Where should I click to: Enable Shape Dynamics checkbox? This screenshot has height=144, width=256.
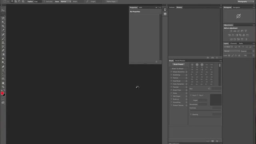pyautogui.click(x=172, y=72)
